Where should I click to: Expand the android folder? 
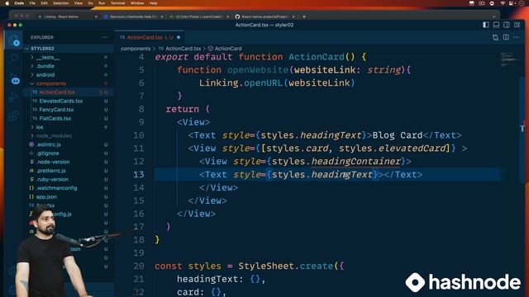click(45, 75)
